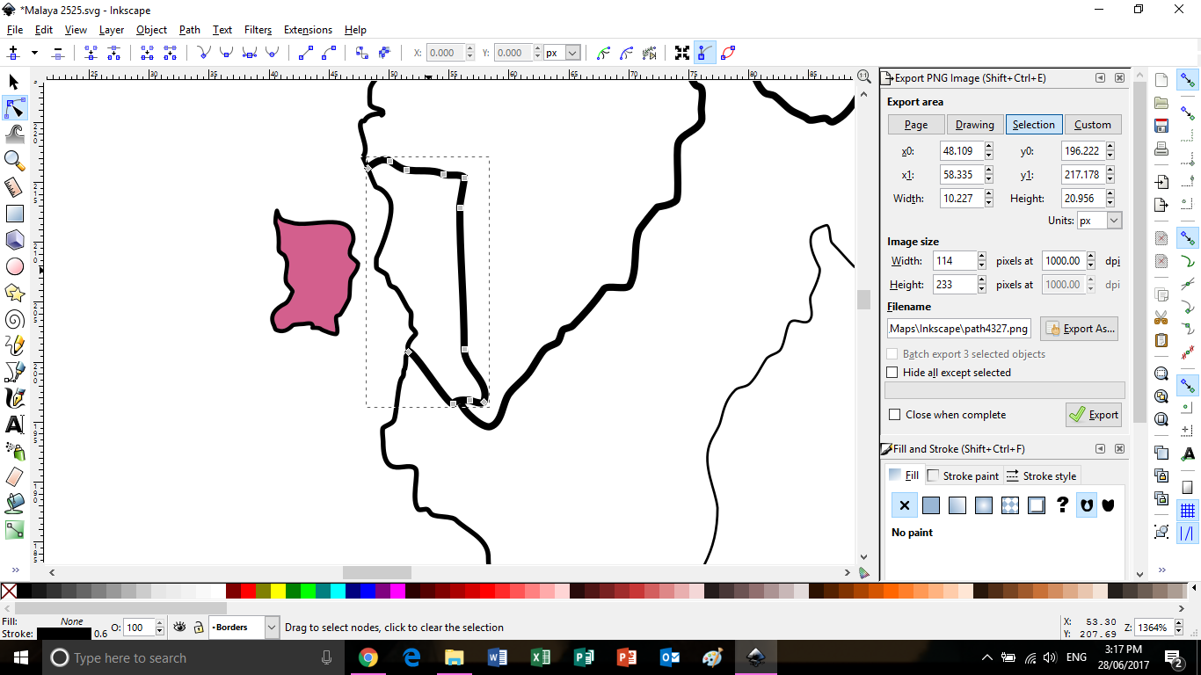This screenshot has height=675, width=1201.
Task: Toggle Borders layer lock icon
Action: point(199,628)
